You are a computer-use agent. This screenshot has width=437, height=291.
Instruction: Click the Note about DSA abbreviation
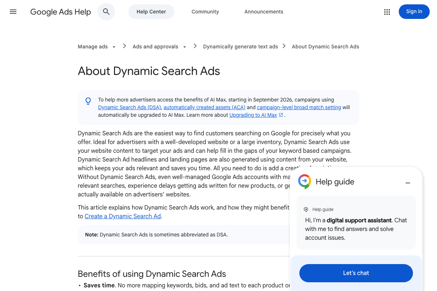157,235
